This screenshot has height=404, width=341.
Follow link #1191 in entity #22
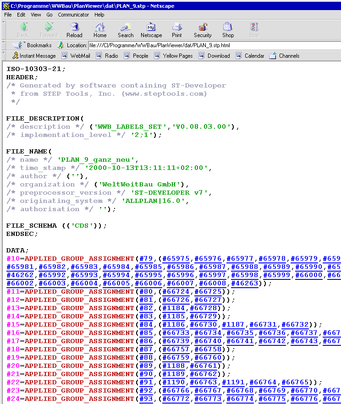coord(233,382)
